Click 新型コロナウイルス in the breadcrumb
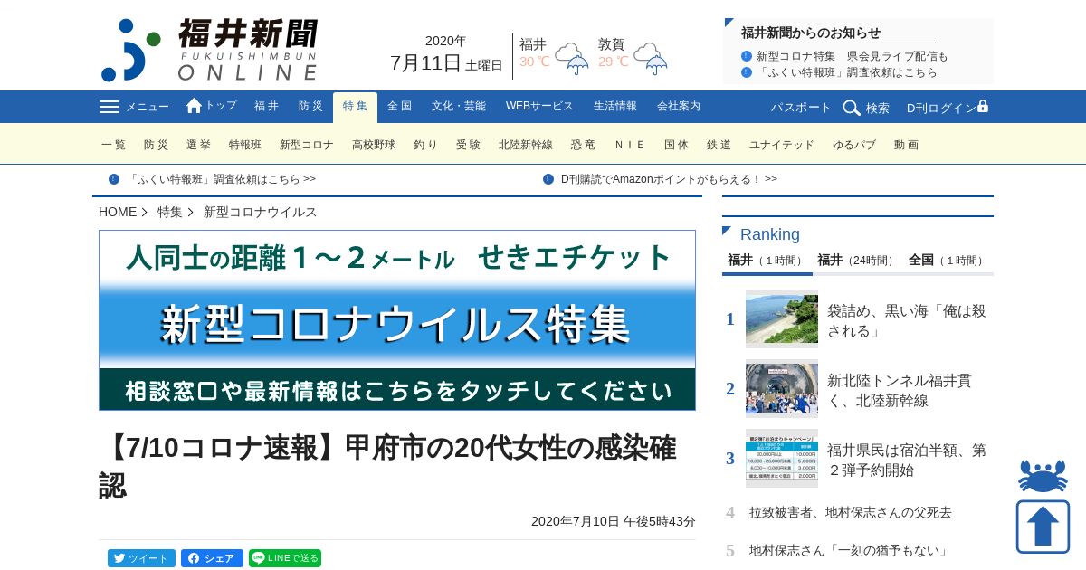The height and width of the screenshot is (570, 1086). (x=261, y=212)
